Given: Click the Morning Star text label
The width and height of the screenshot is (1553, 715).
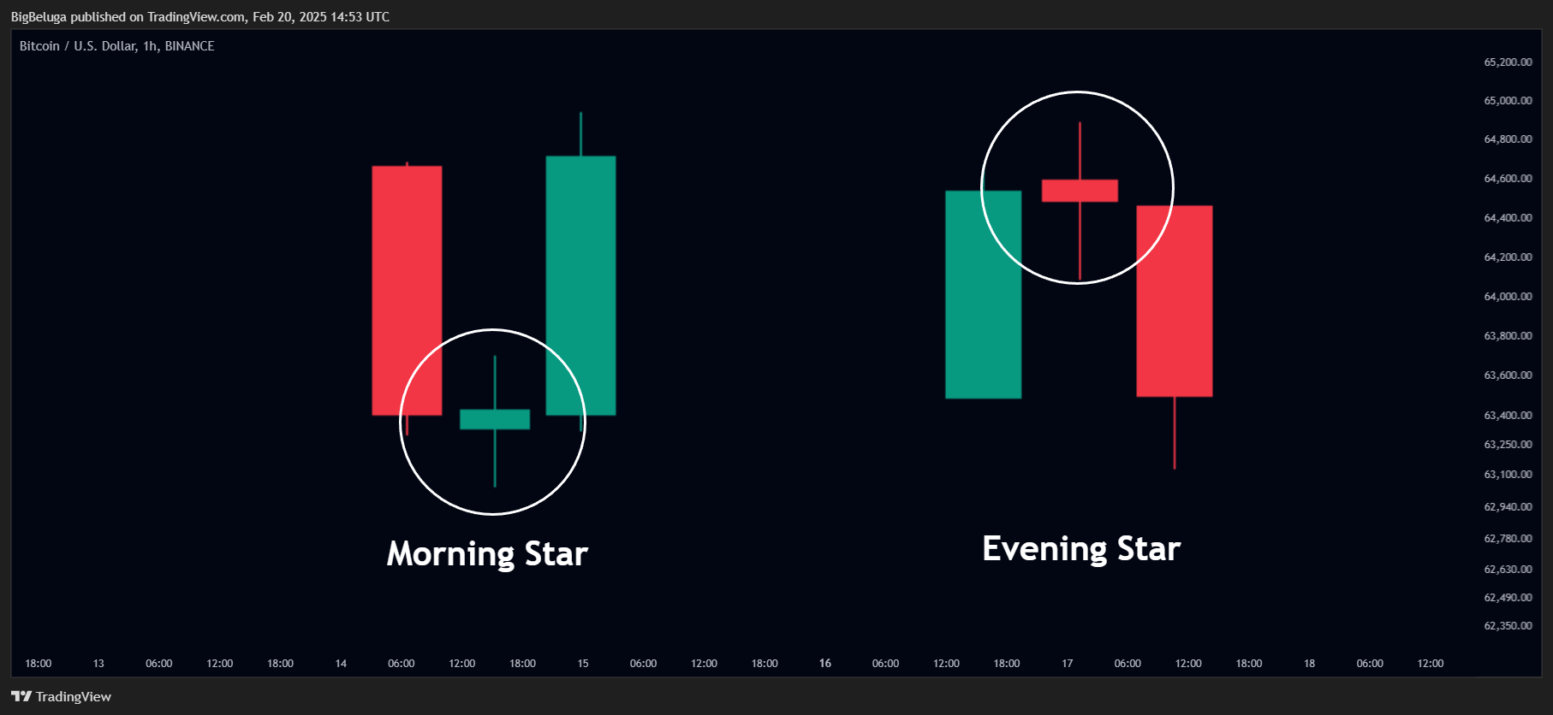Looking at the screenshot, I should click(487, 554).
